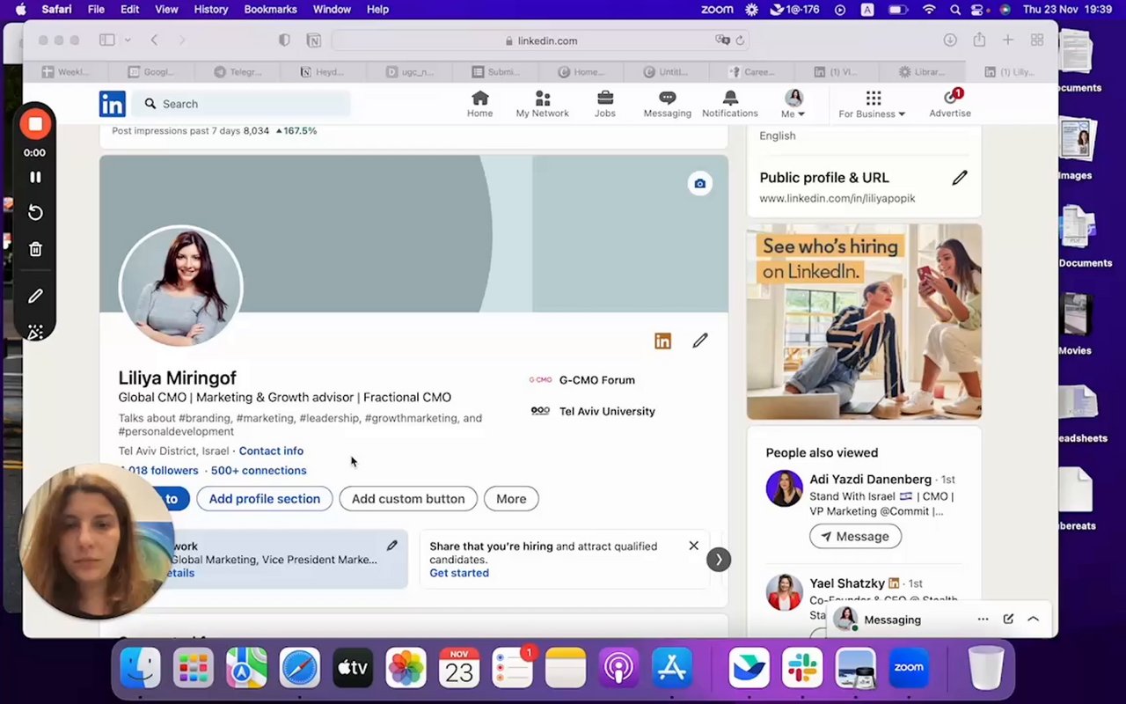Open Finder from the Dock
Image resolution: width=1126 pixels, height=704 pixels.
pos(140,669)
